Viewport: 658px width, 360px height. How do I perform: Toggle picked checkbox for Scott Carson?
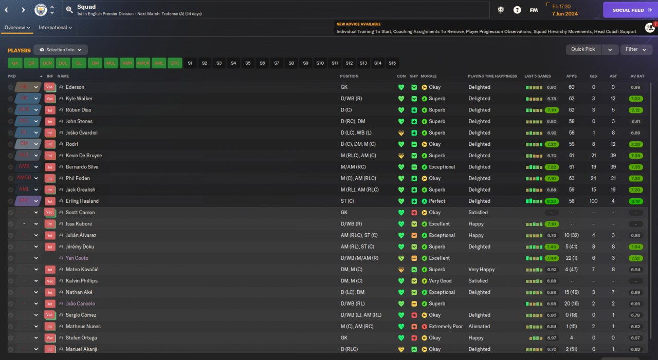(10, 213)
